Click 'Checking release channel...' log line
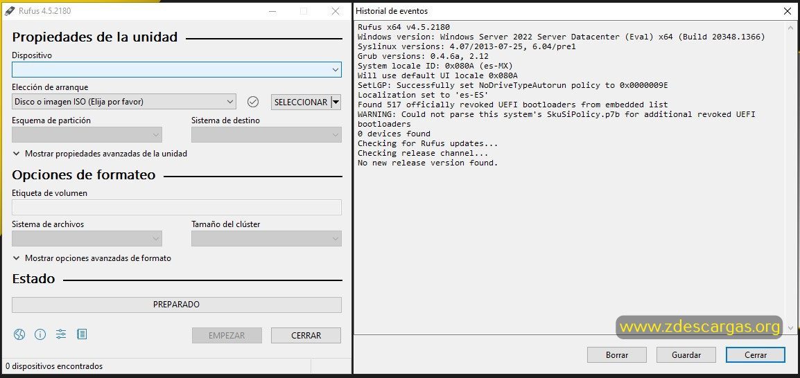This screenshot has width=800, height=378. tap(423, 153)
